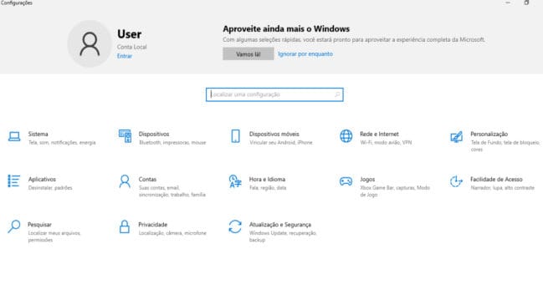The height and width of the screenshot is (305, 543).
Task: Click the 'Localização, câmera, microfone' description
Action: coord(172,233)
